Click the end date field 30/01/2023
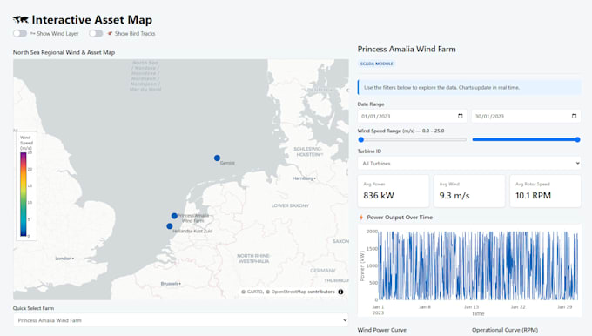Screen dimensions: 592x336 tap(526, 117)
